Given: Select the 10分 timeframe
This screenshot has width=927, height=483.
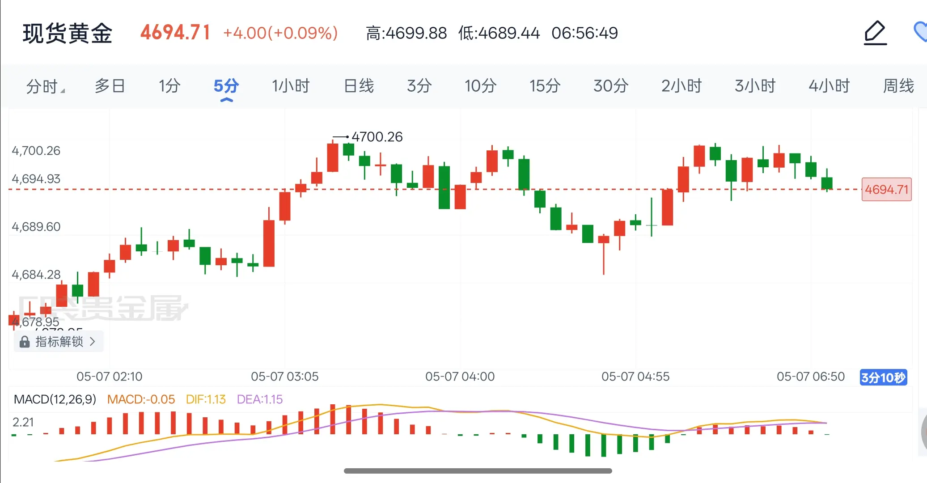Looking at the screenshot, I should coord(480,85).
